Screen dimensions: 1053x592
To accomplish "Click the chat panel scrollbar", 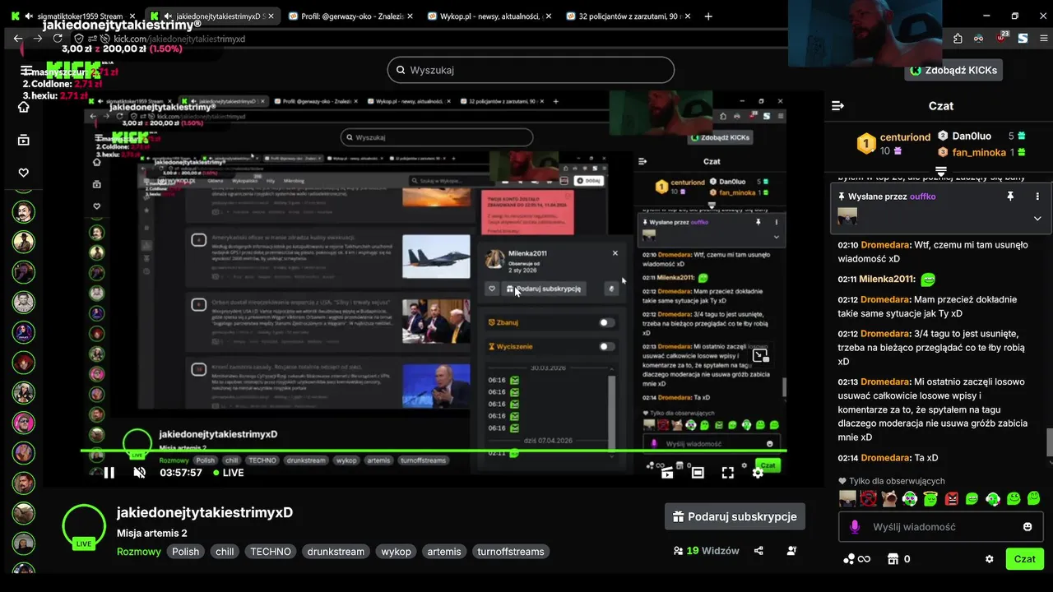I will coord(1049,442).
